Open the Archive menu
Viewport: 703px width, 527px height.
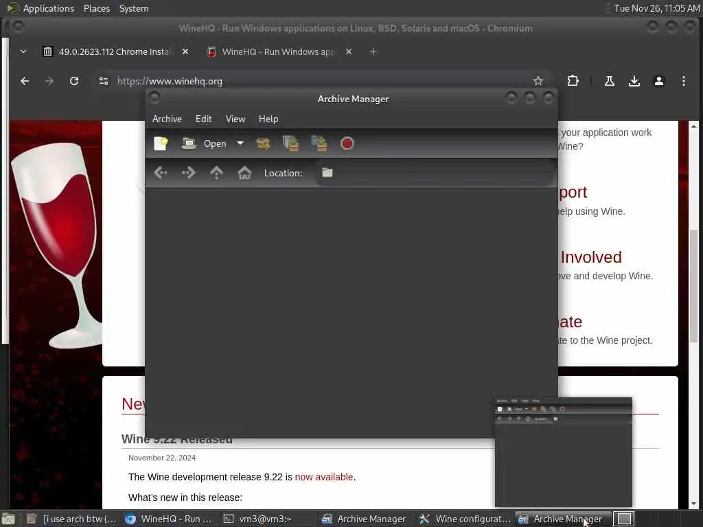tap(167, 119)
